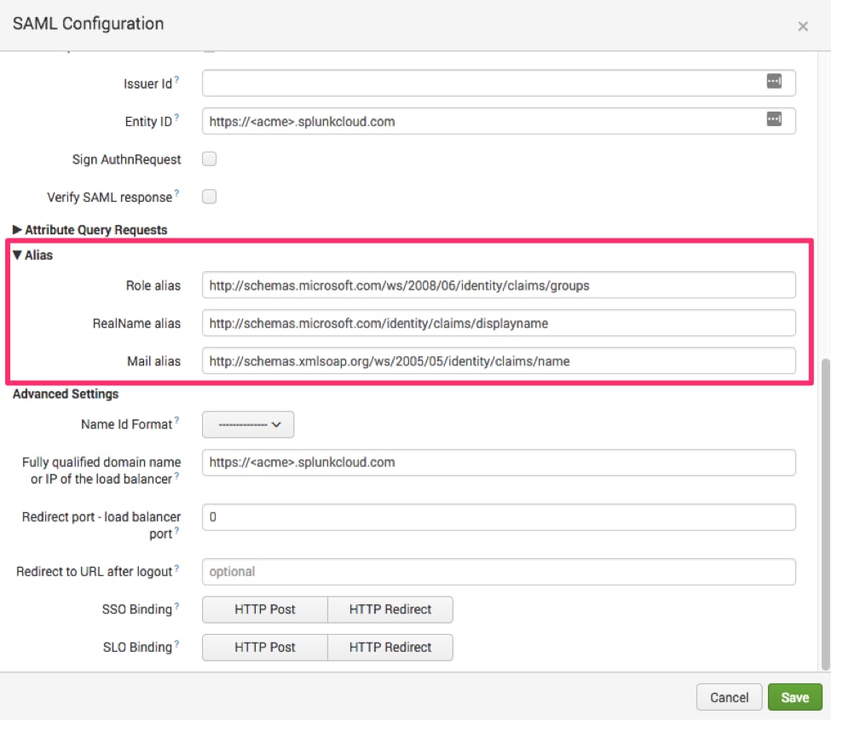This screenshot has height=755, width=866.
Task: Click the dialog's vertical scrollbar thumb
Action: (x=826, y=514)
